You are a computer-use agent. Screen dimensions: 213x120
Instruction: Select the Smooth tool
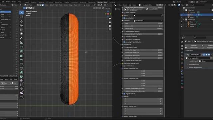(21, 81)
